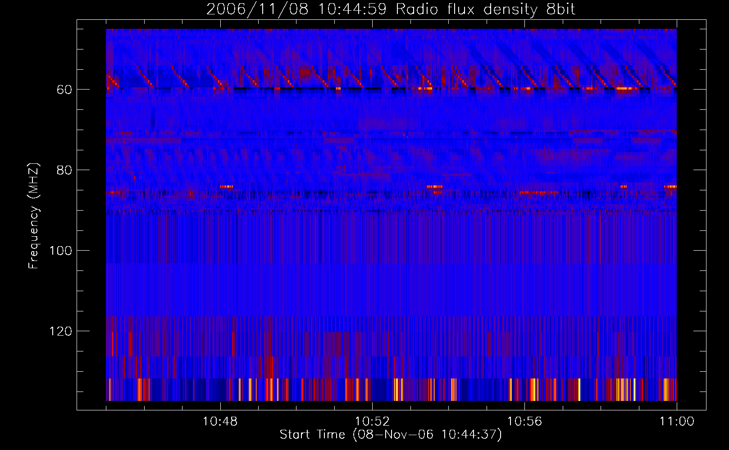Click the 120 frequency tick label
Image resolution: width=729 pixels, height=450 pixels.
[x=61, y=332]
